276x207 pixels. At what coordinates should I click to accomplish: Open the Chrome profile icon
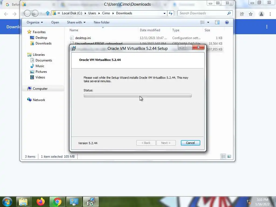click(261, 14)
